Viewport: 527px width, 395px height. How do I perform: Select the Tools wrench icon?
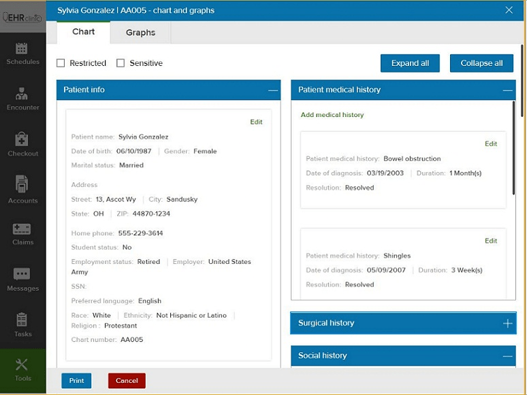(22, 366)
